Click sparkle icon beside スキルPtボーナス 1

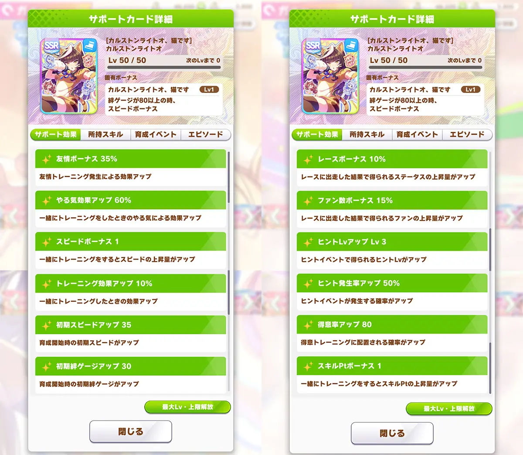(308, 366)
